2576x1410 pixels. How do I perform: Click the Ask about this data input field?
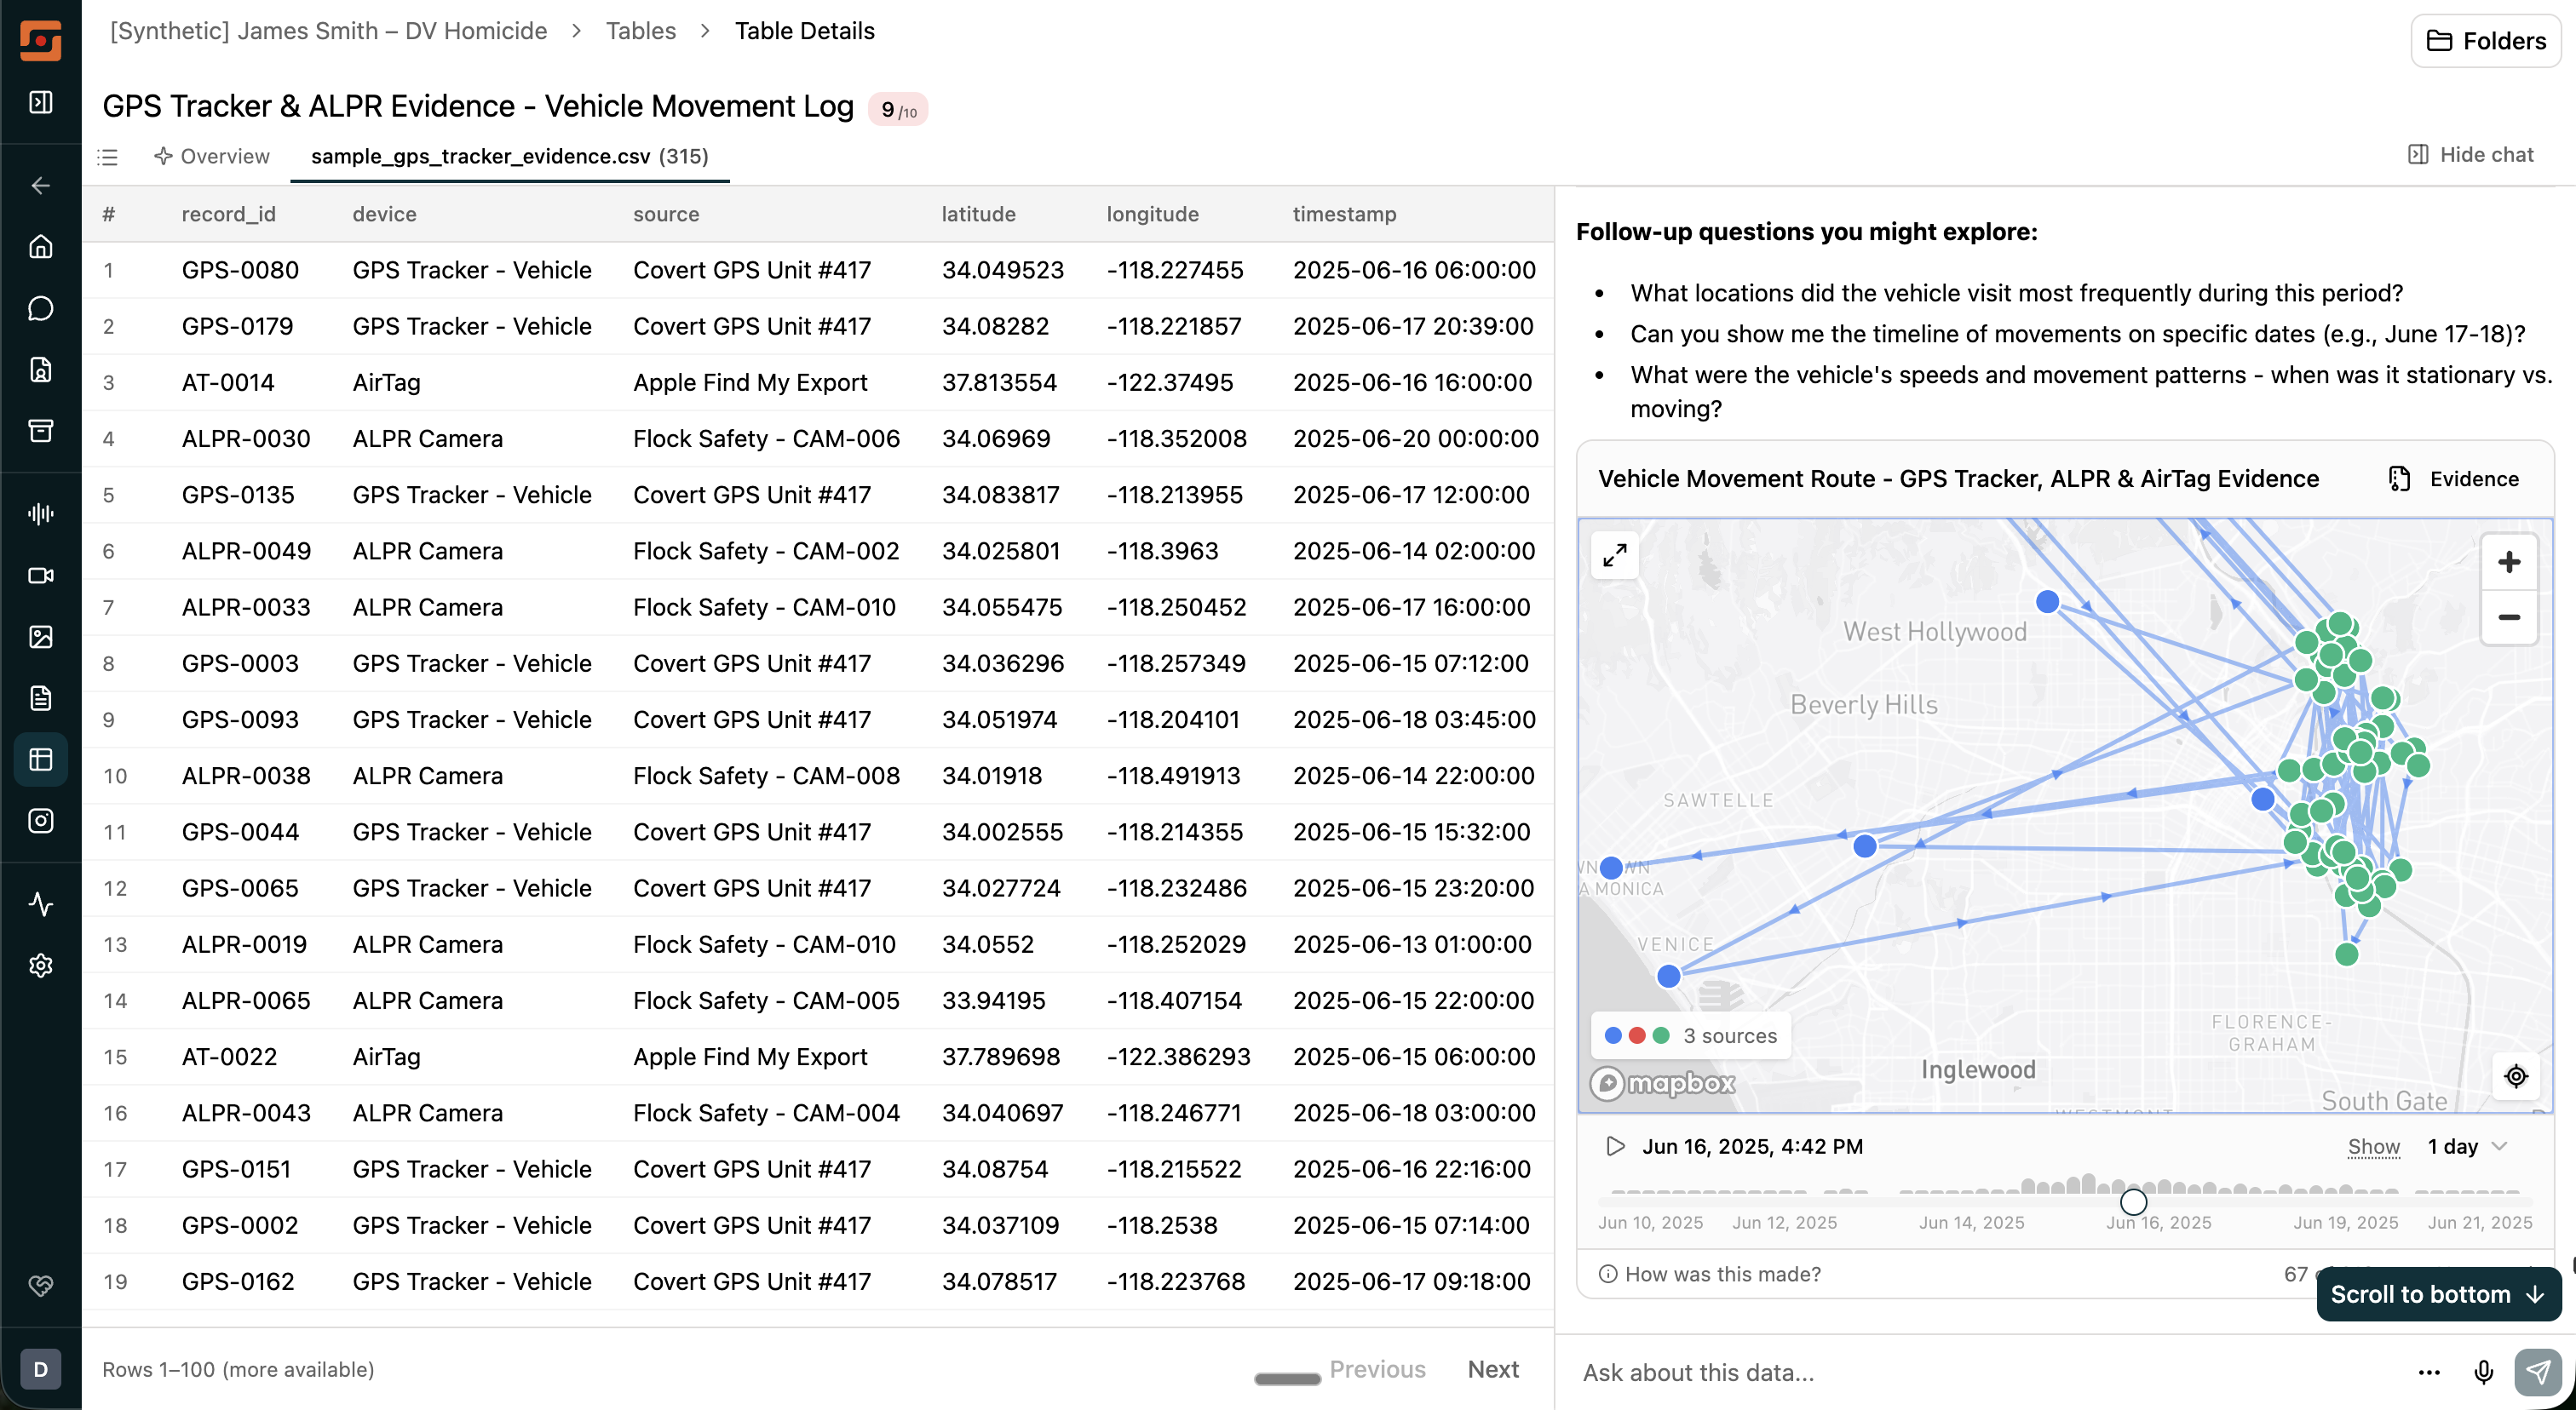1900,1372
